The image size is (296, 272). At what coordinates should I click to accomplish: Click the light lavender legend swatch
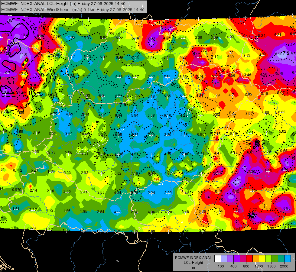pyautogui.click(x=224, y=258)
